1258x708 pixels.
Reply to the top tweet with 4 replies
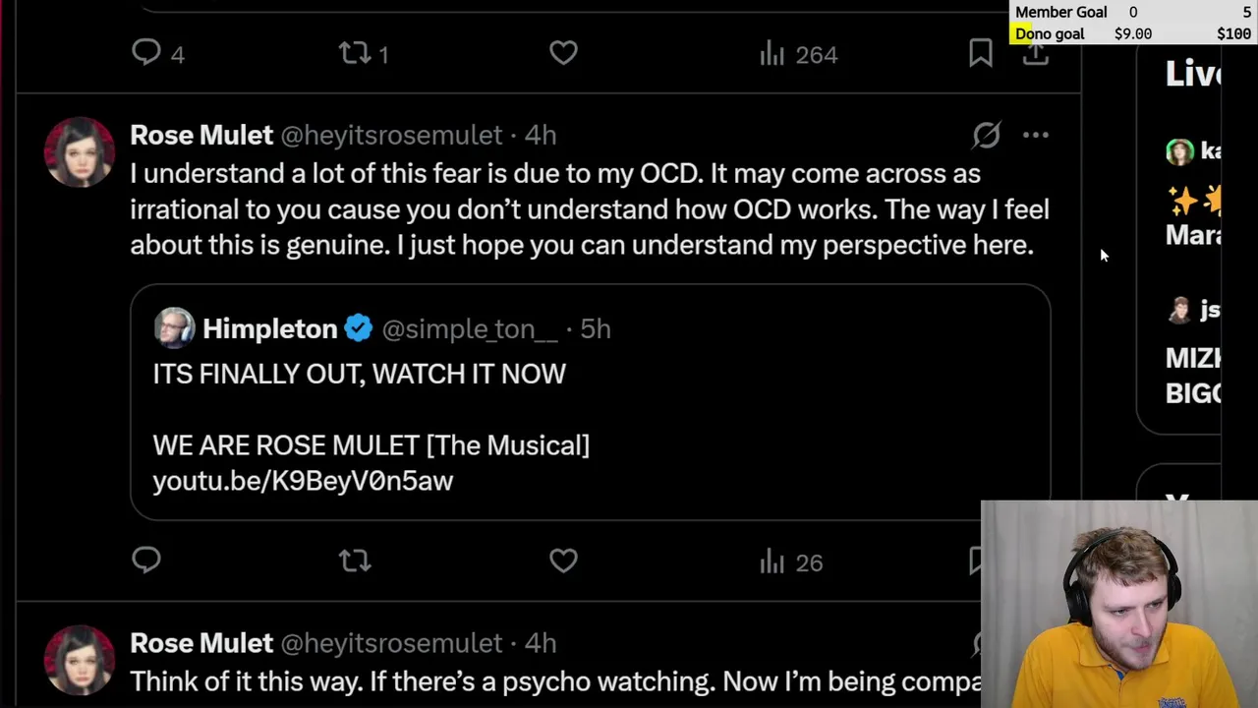tap(146, 53)
